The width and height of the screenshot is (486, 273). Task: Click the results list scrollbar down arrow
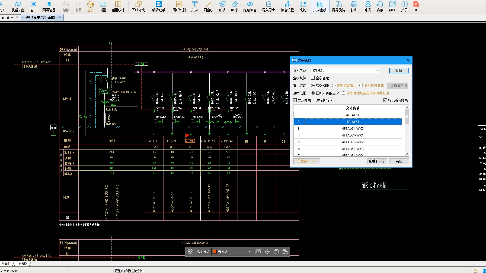407,154
